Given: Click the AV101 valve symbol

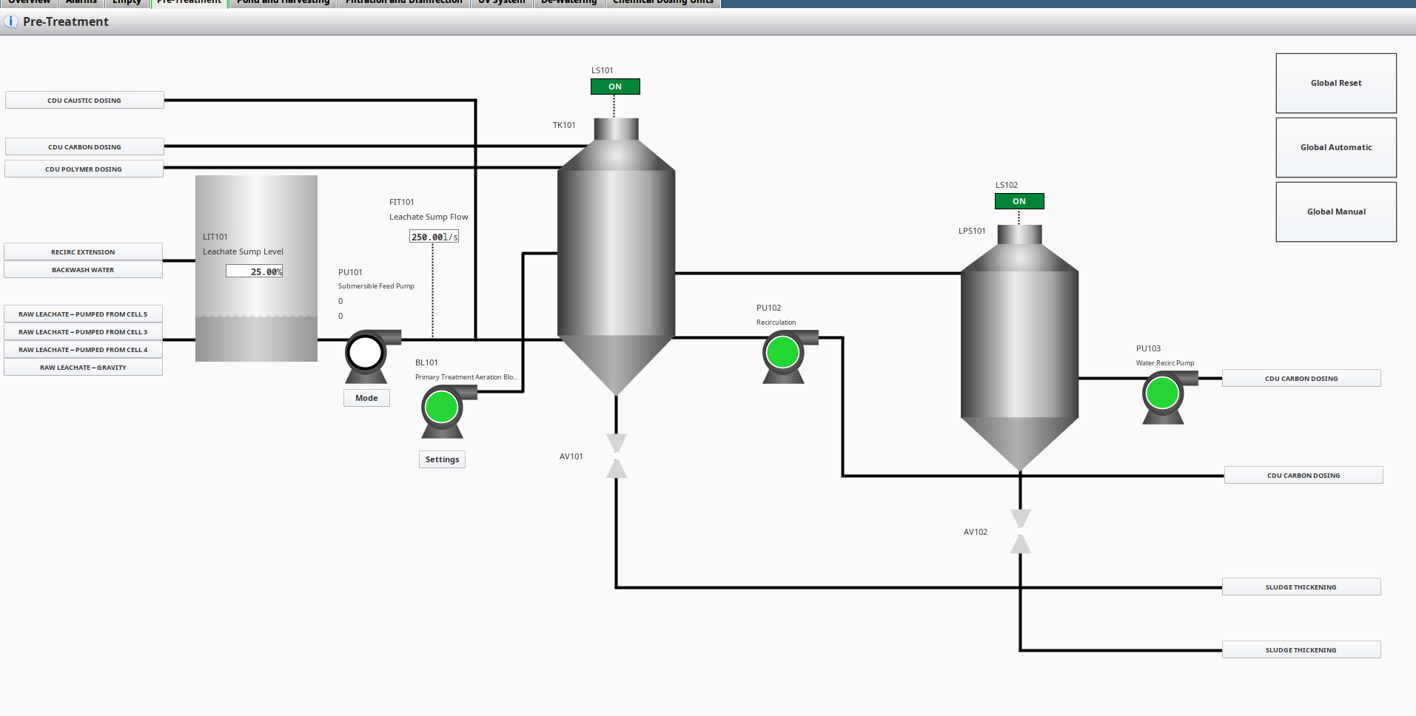Looking at the screenshot, I should coord(617,456).
